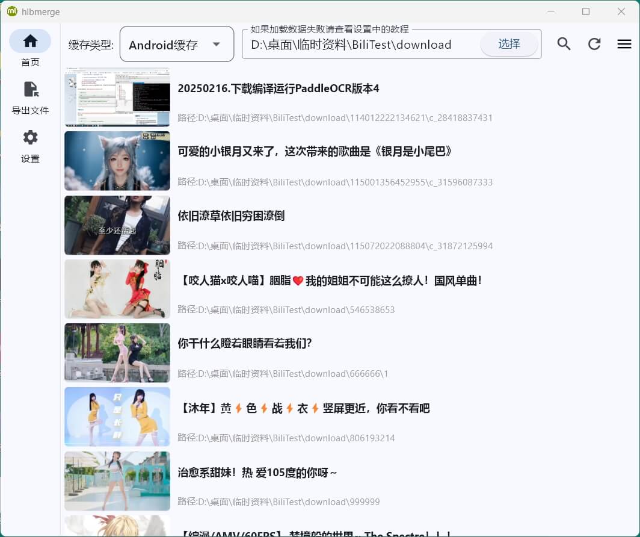Viewport: 640px width, 537px height.
Task: Open the 沐年 黄色战衣 thumbnail
Action: 117,417
